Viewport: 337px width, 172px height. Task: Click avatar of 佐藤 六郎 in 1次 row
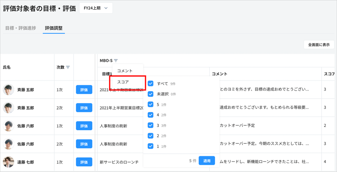[x=8, y=126]
